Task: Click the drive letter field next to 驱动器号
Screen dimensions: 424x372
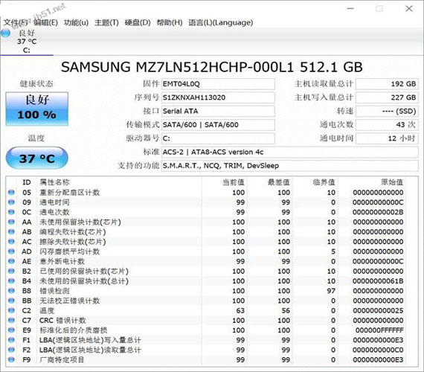Action: point(218,138)
